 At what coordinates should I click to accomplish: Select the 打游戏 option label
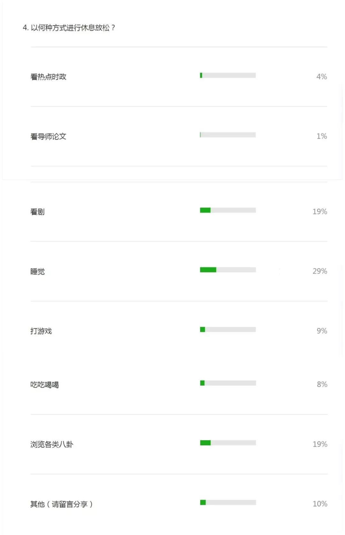tap(41, 331)
